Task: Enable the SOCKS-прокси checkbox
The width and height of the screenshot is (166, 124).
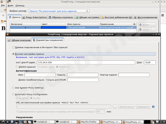Action: (x=17, y=67)
